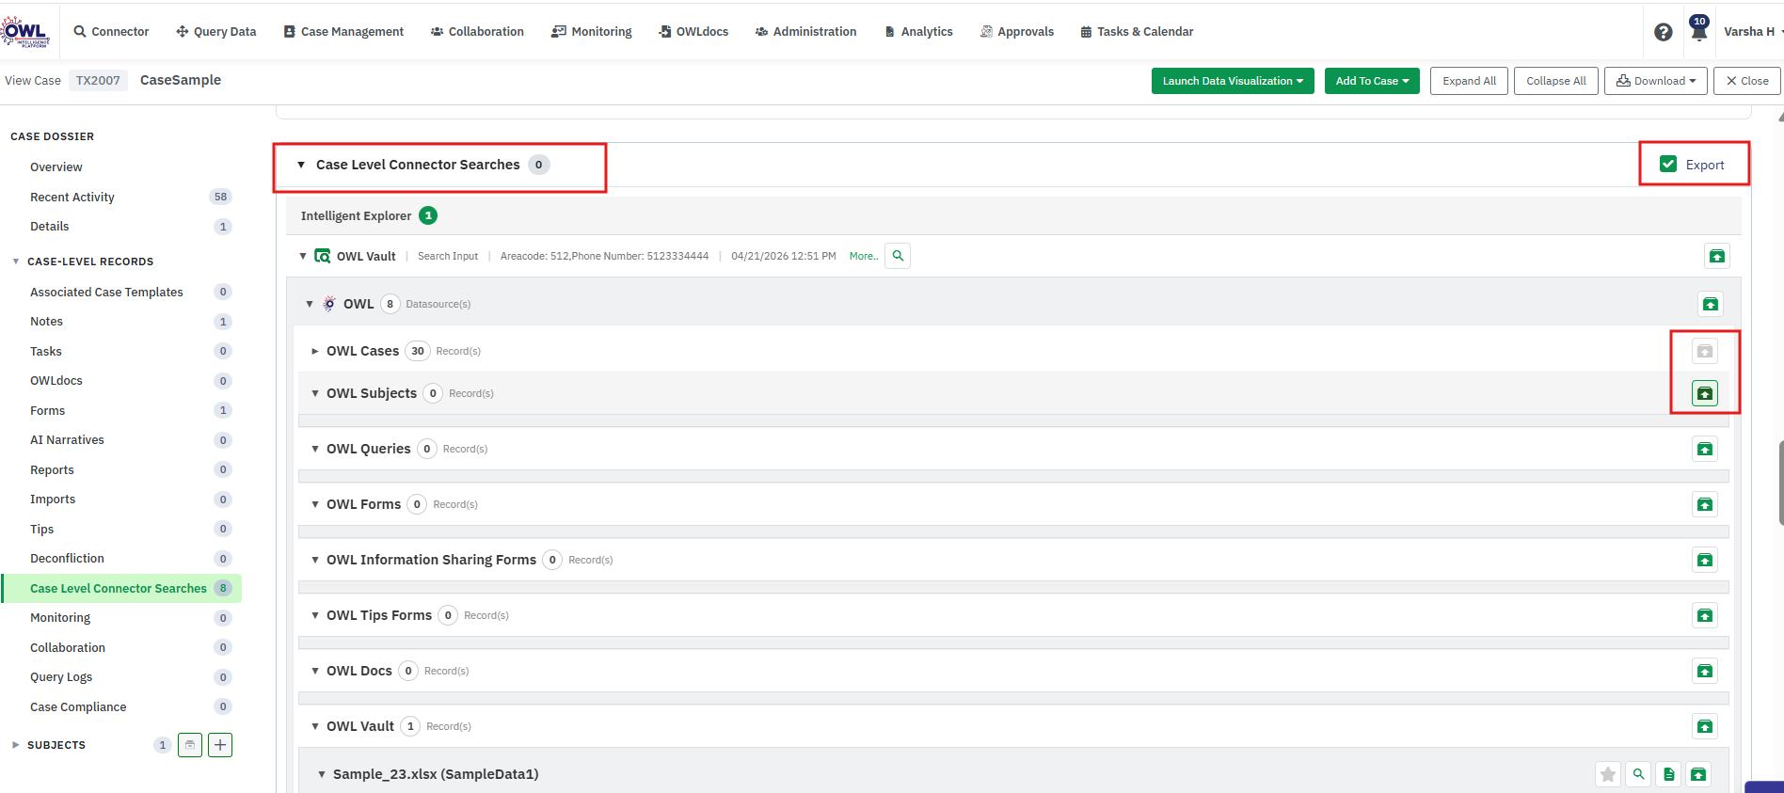
Task: Click the Expand All button
Action: point(1470,81)
